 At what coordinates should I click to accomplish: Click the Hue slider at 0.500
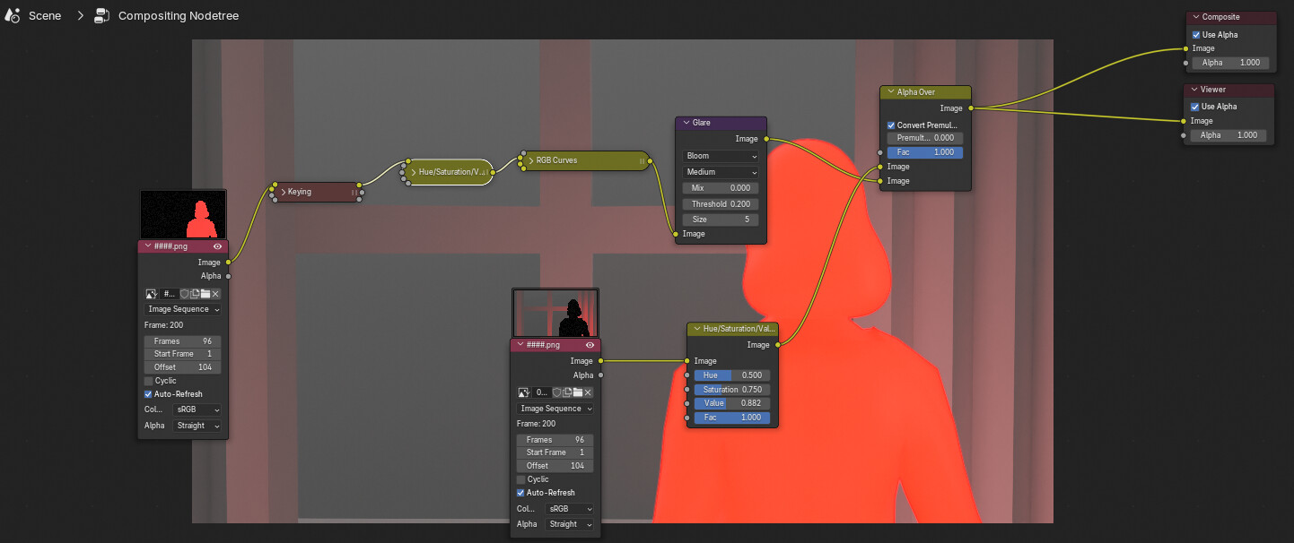[731, 375]
